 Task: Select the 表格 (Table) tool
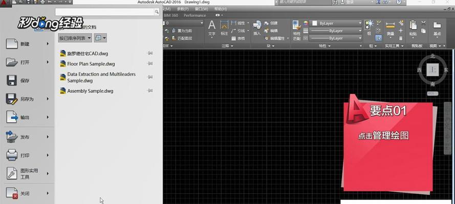pos(238,38)
